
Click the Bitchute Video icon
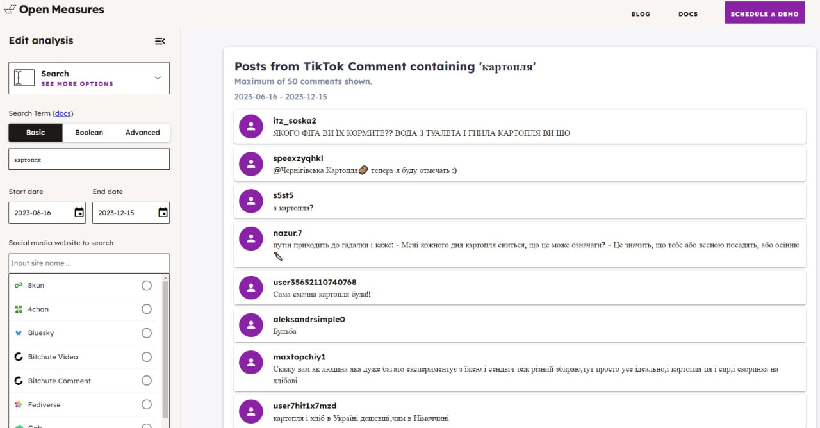tap(19, 357)
